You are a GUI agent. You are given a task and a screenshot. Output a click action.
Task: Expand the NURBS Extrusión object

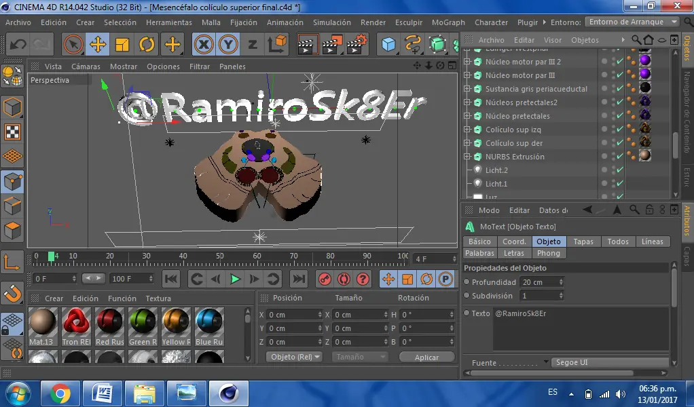467,157
